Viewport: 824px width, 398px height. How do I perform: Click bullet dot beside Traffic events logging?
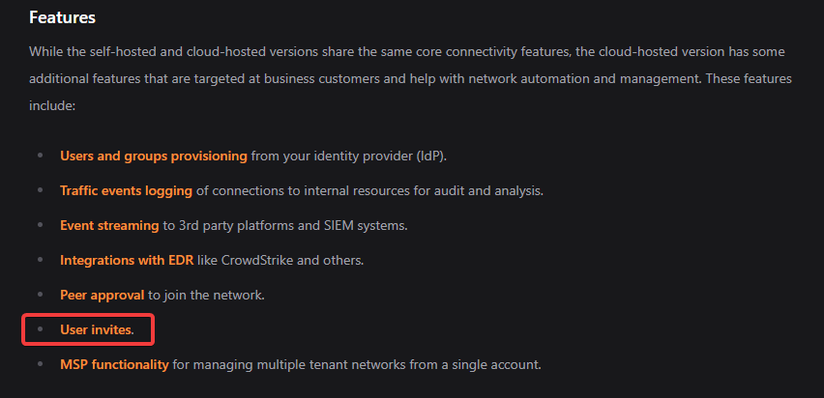point(40,190)
